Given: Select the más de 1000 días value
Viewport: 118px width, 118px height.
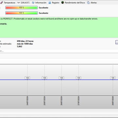Looking at the screenshot, I should click(25, 44).
